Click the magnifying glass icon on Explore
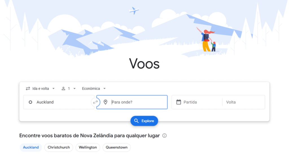Viewport: 289px width, 155px height. (x=136, y=121)
